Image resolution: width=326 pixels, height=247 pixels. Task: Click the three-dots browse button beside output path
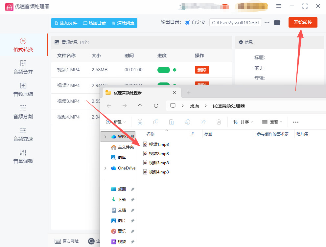[267, 22]
